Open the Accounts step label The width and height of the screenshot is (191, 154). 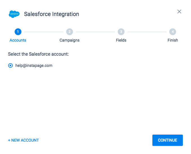click(x=18, y=40)
